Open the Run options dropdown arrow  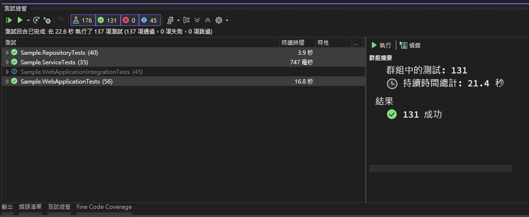click(x=28, y=20)
